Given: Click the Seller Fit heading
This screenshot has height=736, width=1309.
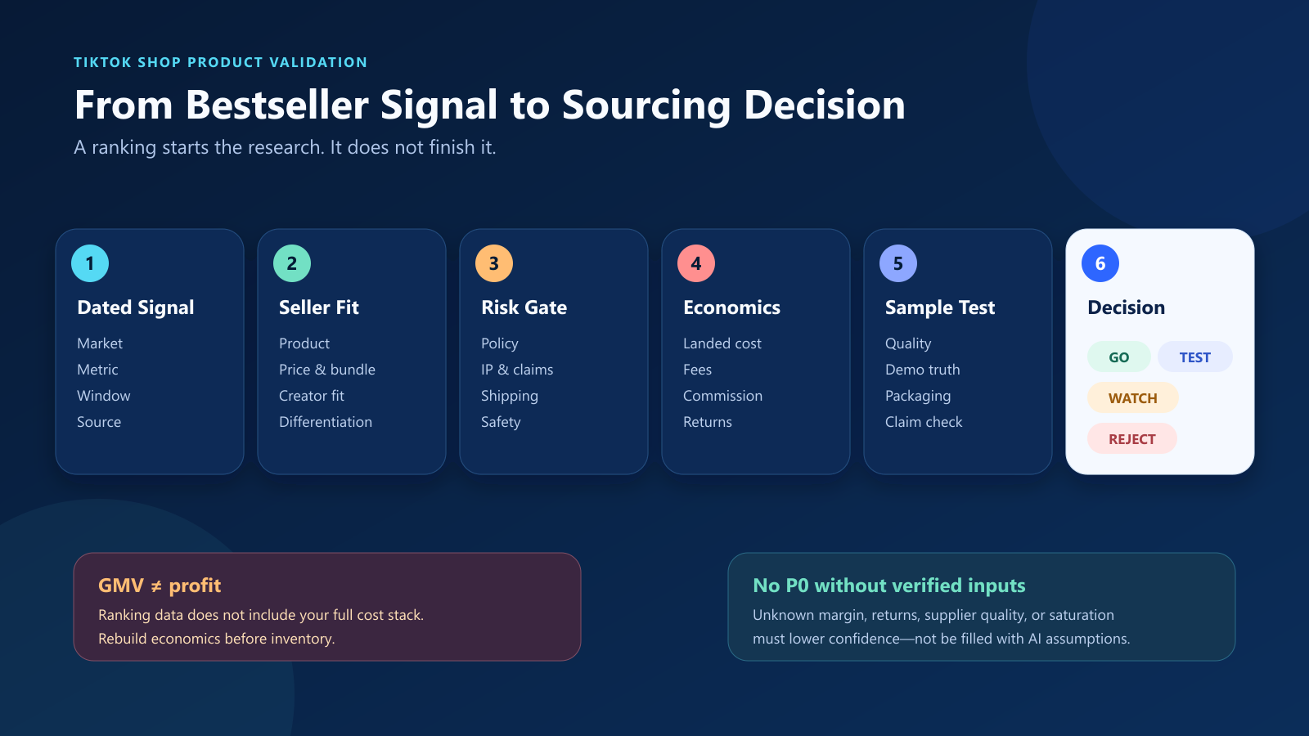Looking at the screenshot, I should click(319, 307).
